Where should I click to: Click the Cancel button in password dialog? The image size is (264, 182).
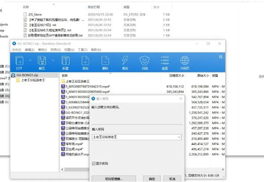[172, 179]
